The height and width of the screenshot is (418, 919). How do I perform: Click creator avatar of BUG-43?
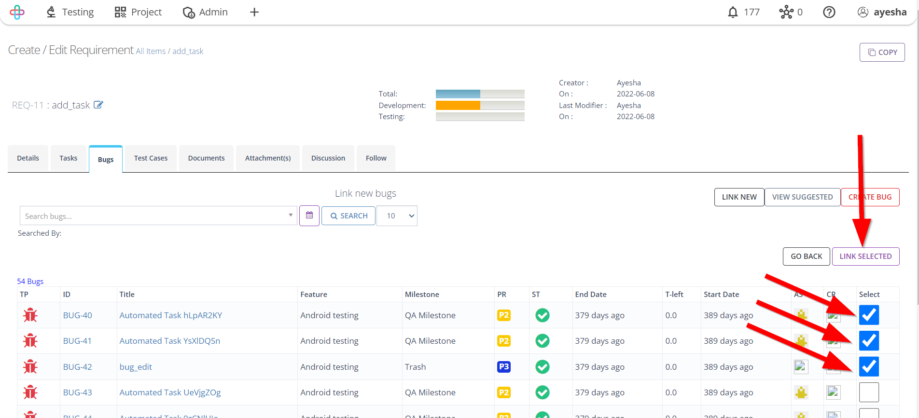833,392
